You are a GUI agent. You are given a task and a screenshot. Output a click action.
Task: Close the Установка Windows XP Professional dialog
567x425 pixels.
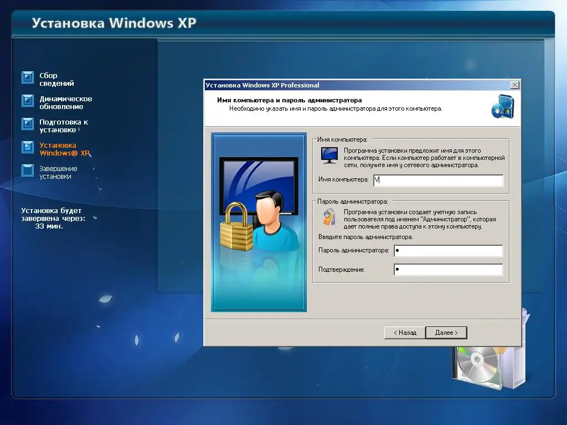[514, 85]
